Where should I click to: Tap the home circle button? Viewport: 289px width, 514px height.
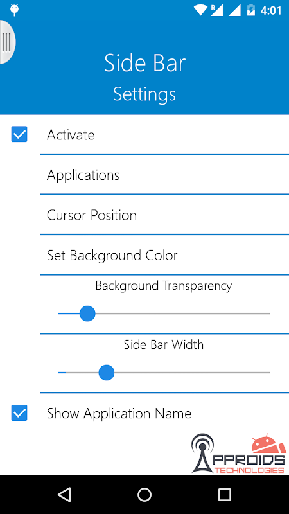pyautogui.click(x=144, y=495)
